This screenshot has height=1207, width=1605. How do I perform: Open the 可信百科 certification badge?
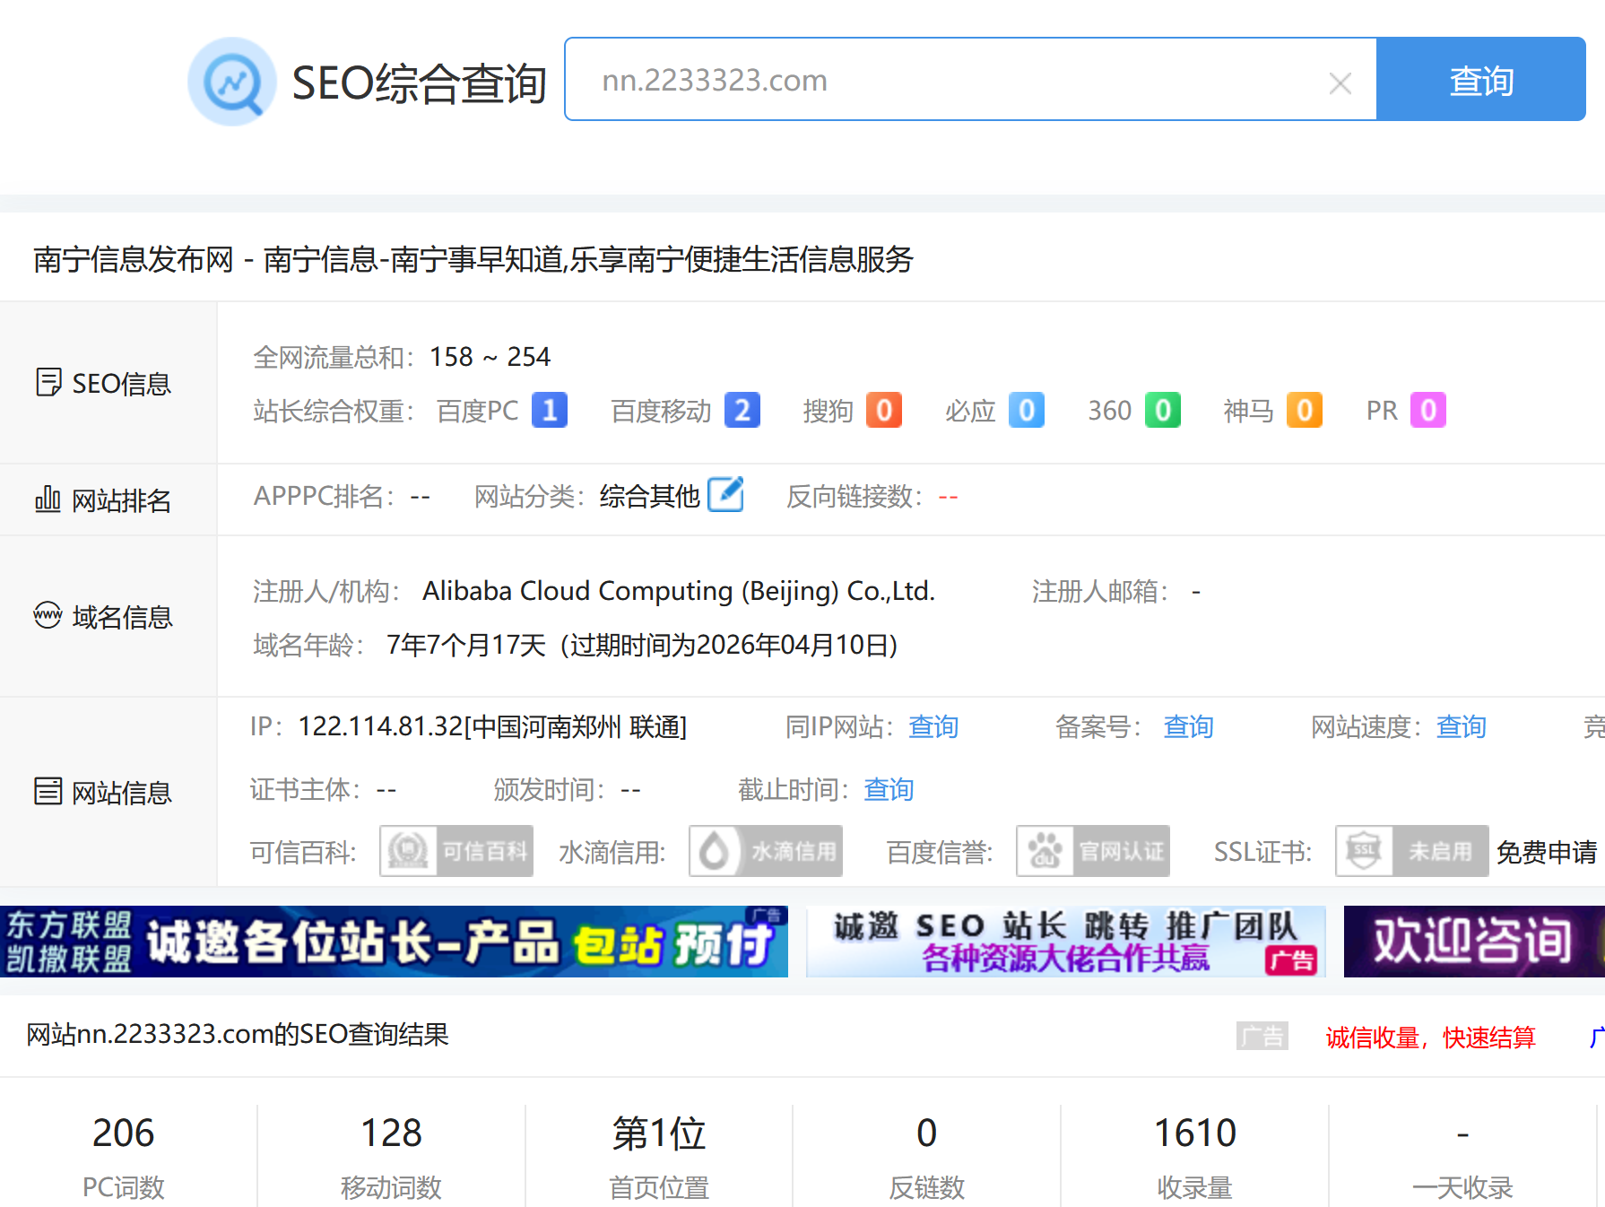(456, 851)
